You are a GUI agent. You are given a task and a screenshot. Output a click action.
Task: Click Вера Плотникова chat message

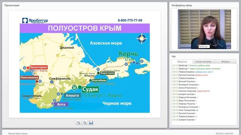185,100
